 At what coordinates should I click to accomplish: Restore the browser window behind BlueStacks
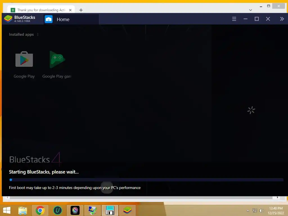[x=269, y=6]
